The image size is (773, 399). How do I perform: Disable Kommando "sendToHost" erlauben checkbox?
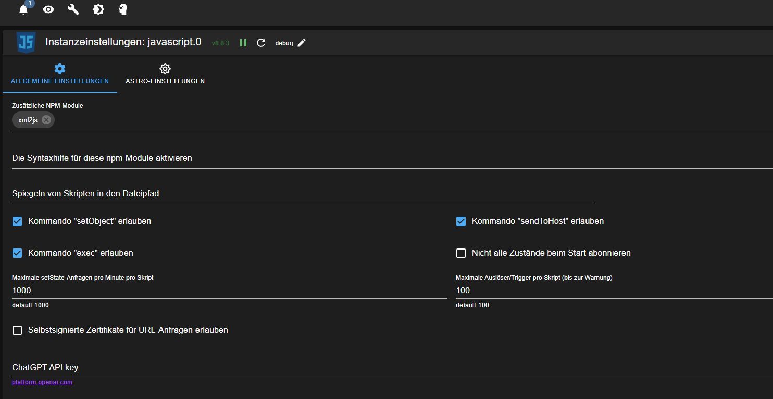[461, 221]
